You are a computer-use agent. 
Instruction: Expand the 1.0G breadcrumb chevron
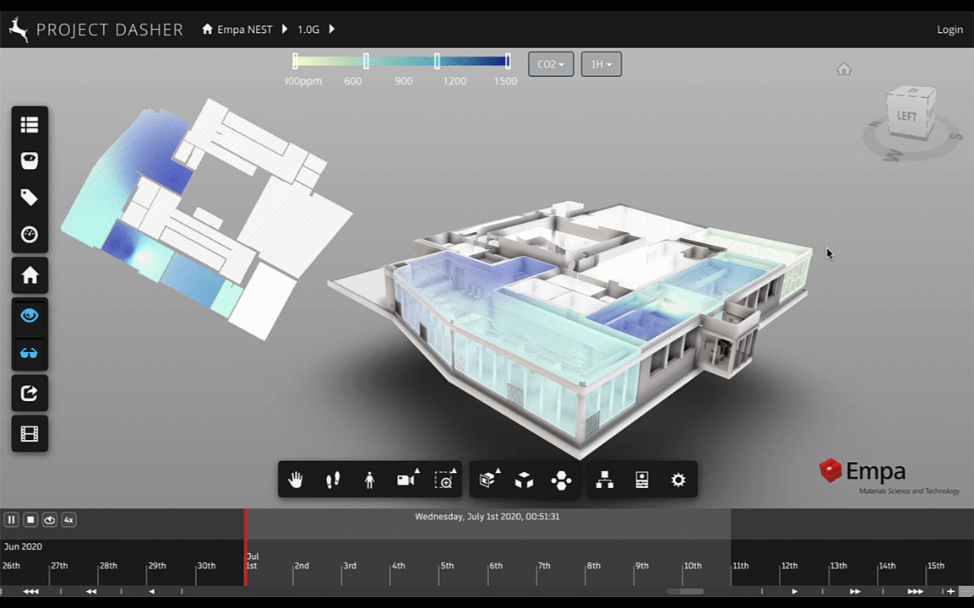coord(331,28)
